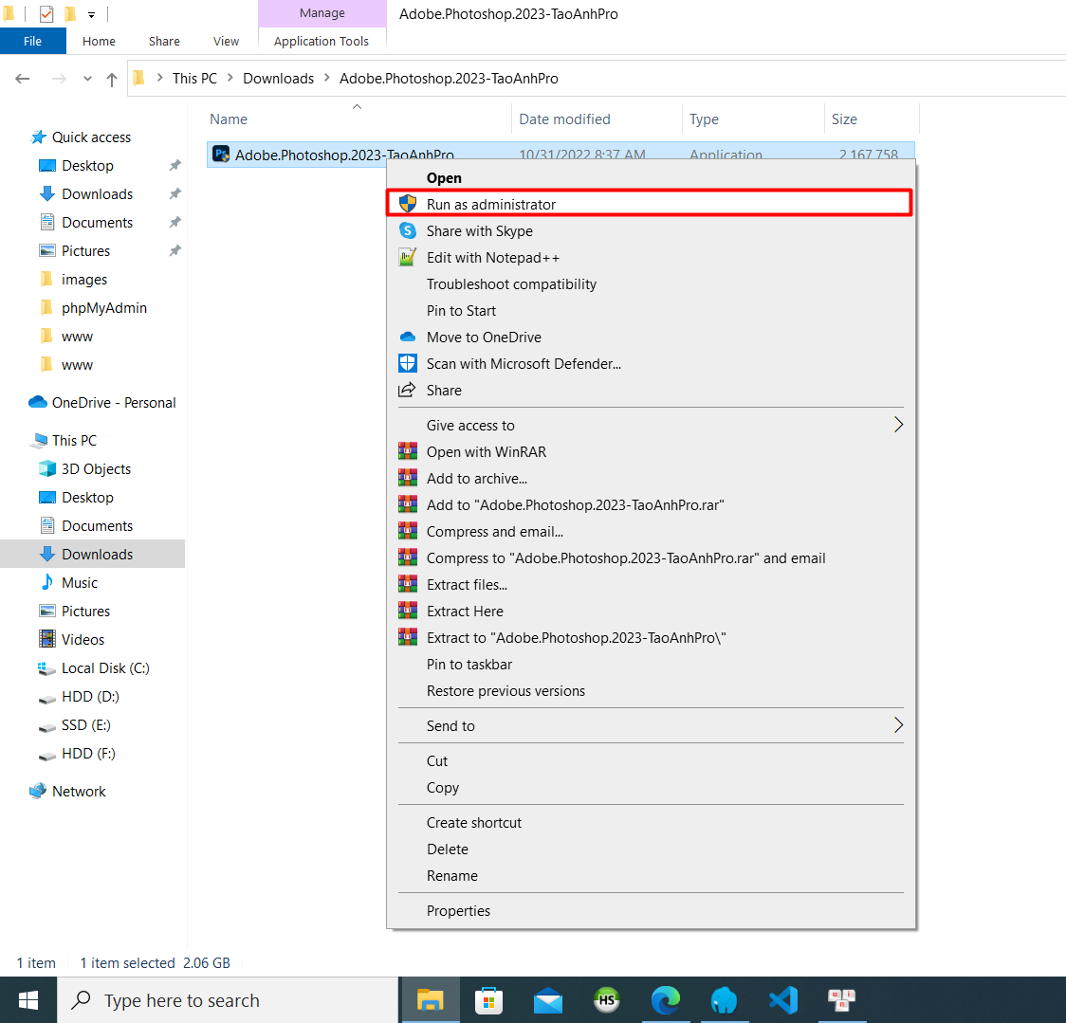Click the 3D Objects cube icon
Viewport: 1066px width, 1023px height.
click(46, 468)
